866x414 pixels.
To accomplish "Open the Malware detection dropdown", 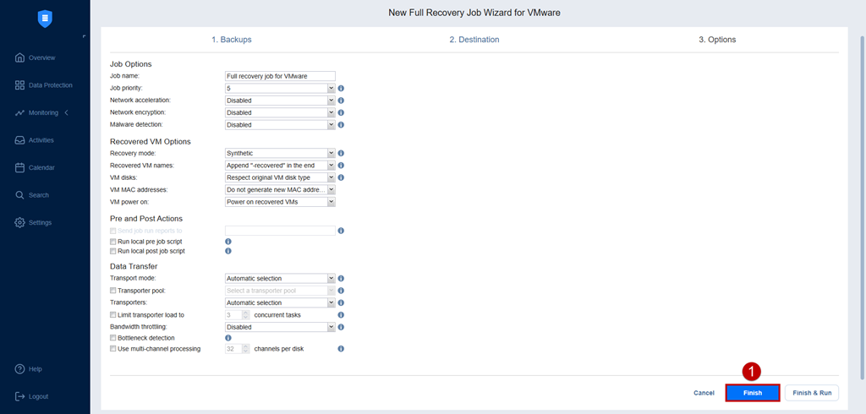I will (x=280, y=125).
